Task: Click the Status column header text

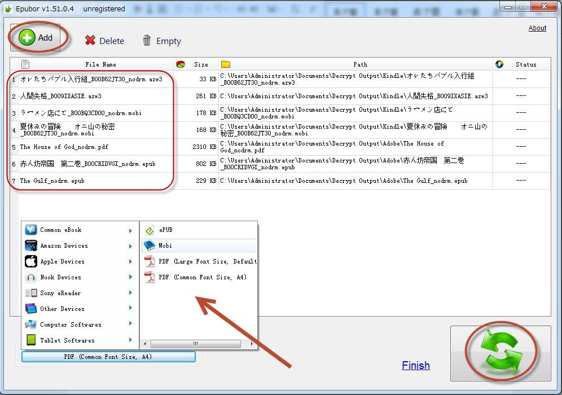Action: coord(526,64)
